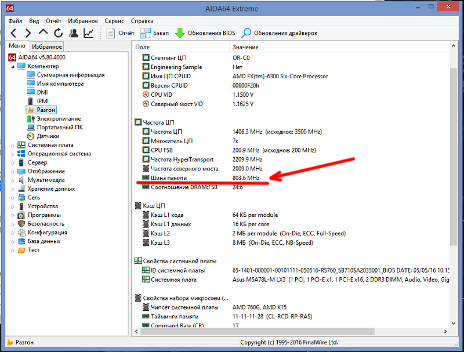Click the horizontal scrollbar thumb in details pane

click(x=258, y=332)
